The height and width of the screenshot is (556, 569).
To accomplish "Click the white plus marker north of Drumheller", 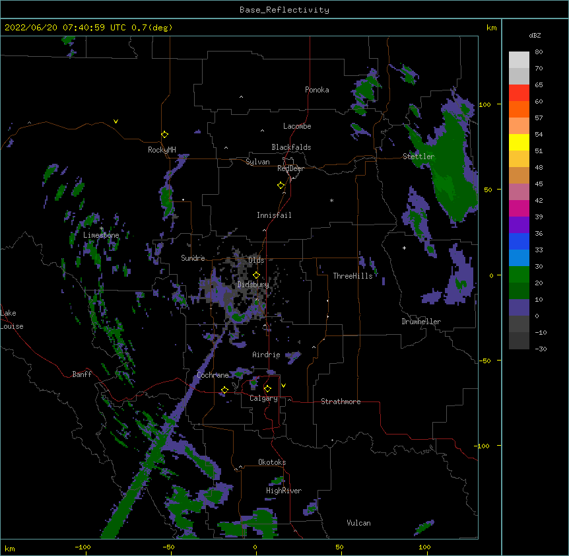I will click(x=404, y=248).
